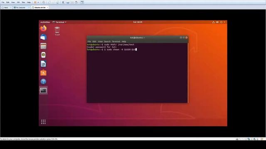Click the power icon in Ubuntu top bar
Screen dimensions: 266x149
221,22
